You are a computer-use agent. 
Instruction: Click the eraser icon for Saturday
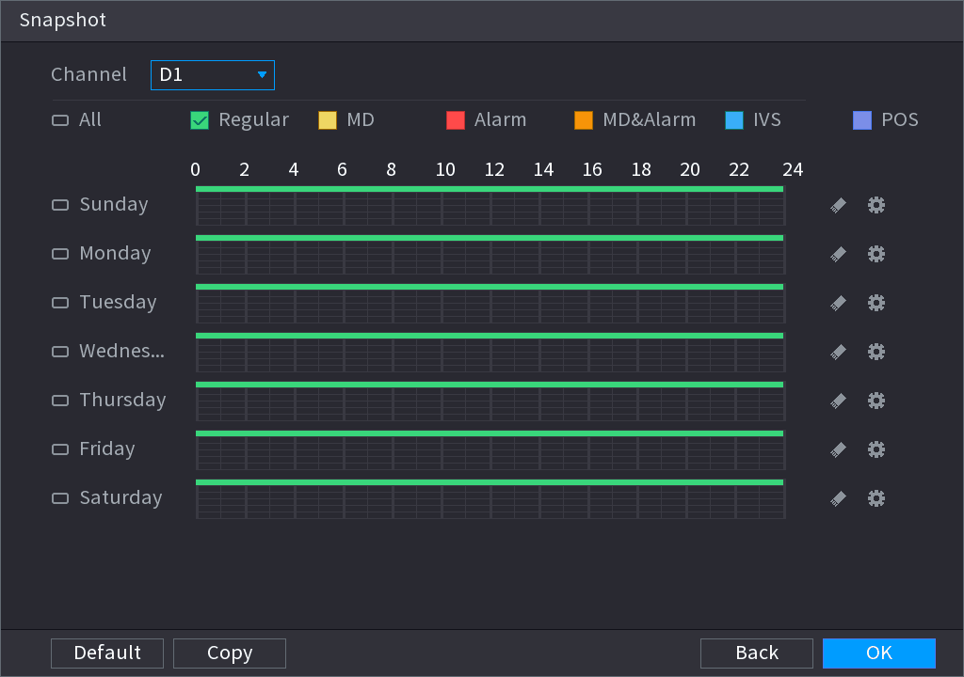(x=838, y=498)
